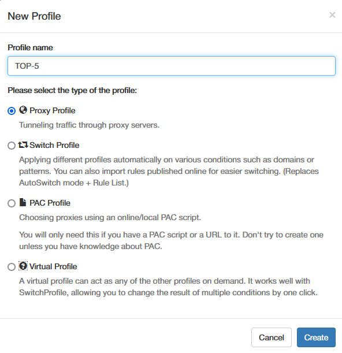Pick the PAC Profile radio button

12,203
